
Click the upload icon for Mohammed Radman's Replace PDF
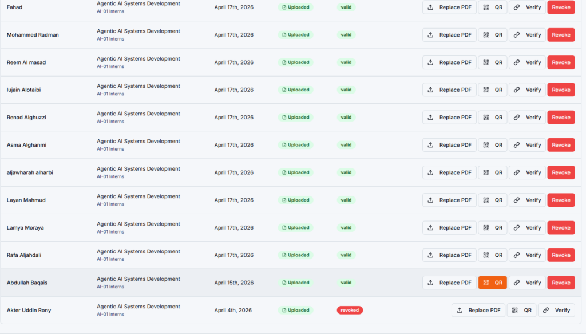430,34
